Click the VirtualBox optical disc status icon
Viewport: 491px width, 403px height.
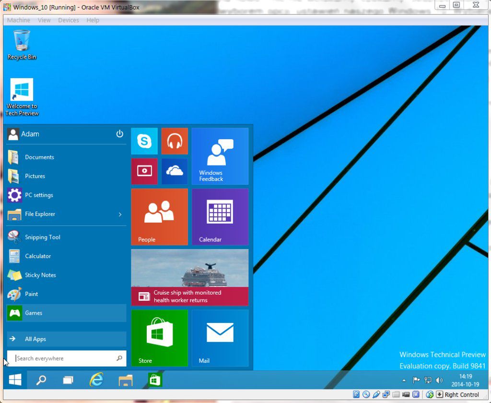tap(366, 394)
